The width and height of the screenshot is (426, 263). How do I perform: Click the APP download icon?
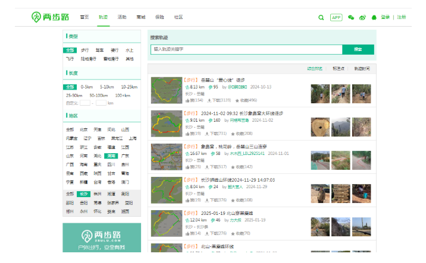pyautogui.click(x=336, y=17)
